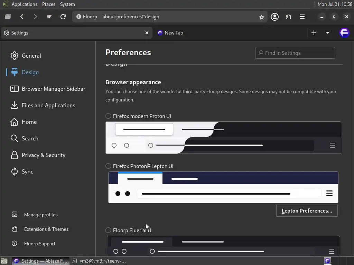Screen dimensions: 354x265
Task: Open Privacy & Security settings
Action: click(x=38, y=155)
